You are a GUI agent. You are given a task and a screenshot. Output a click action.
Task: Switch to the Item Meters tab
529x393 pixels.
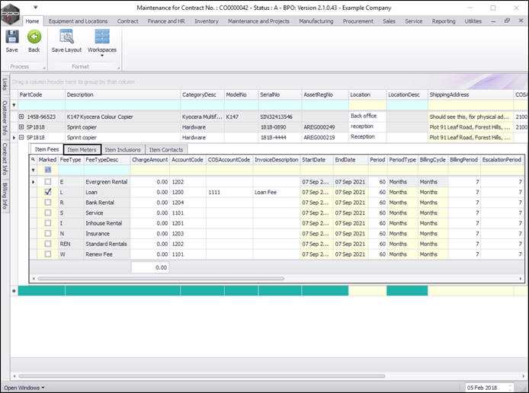coord(82,149)
